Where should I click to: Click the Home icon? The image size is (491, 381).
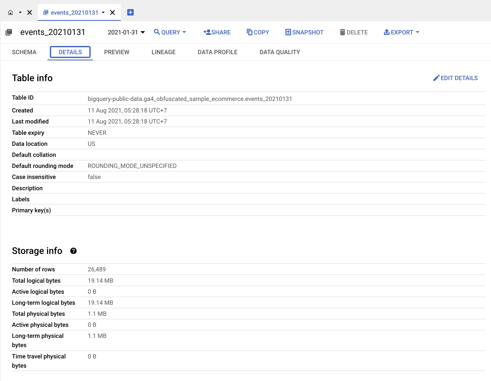tap(10, 12)
